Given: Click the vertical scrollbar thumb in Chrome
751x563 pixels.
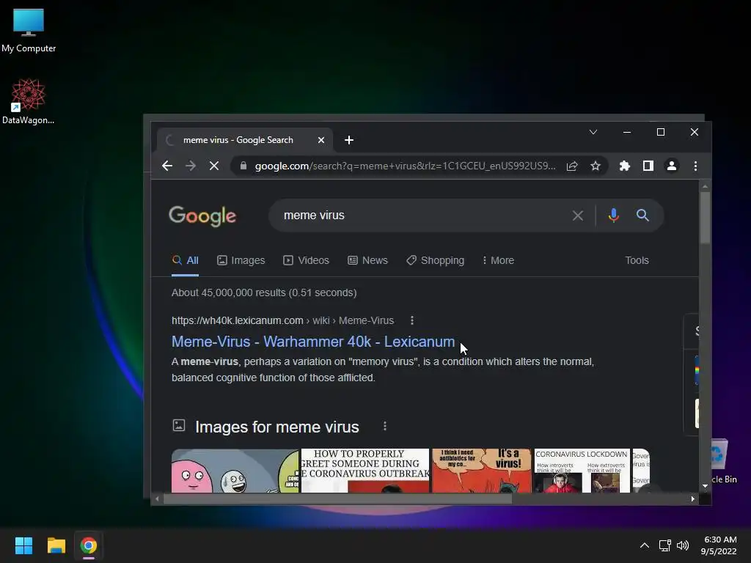Looking at the screenshot, I should pyautogui.click(x=705, y=218).
